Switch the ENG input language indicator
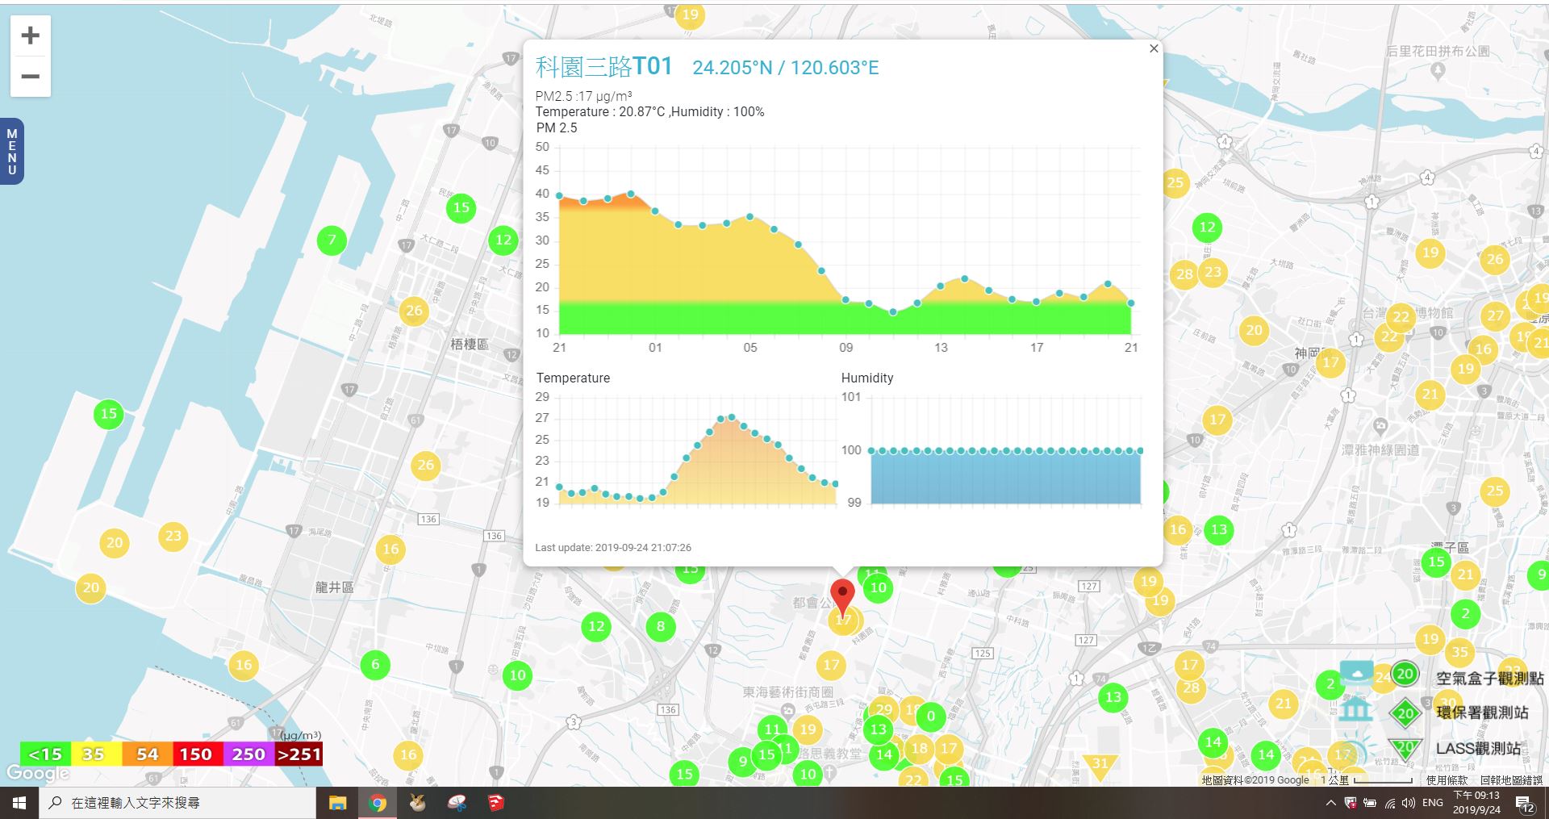 [1433, 803]
